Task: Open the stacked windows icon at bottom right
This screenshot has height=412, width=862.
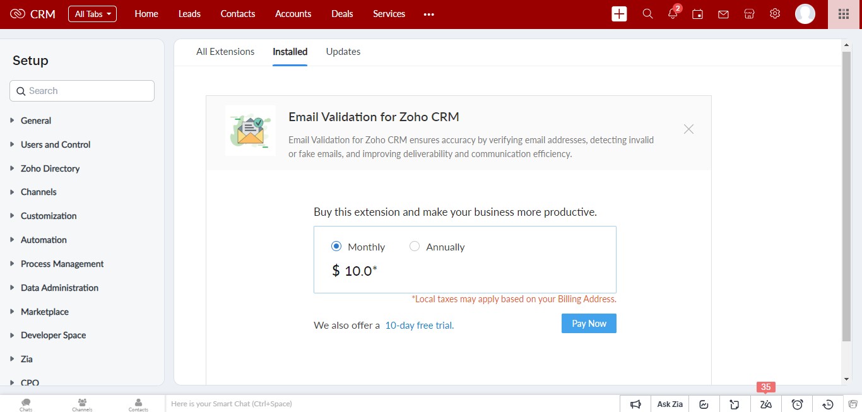Action: (853, 404)
